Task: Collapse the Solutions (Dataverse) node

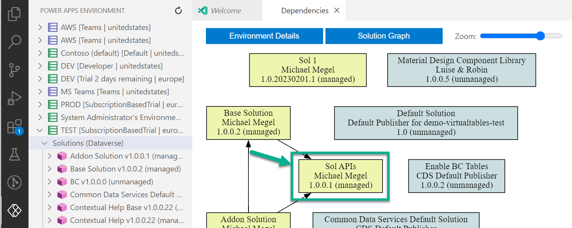Action: tap(45, 143)
